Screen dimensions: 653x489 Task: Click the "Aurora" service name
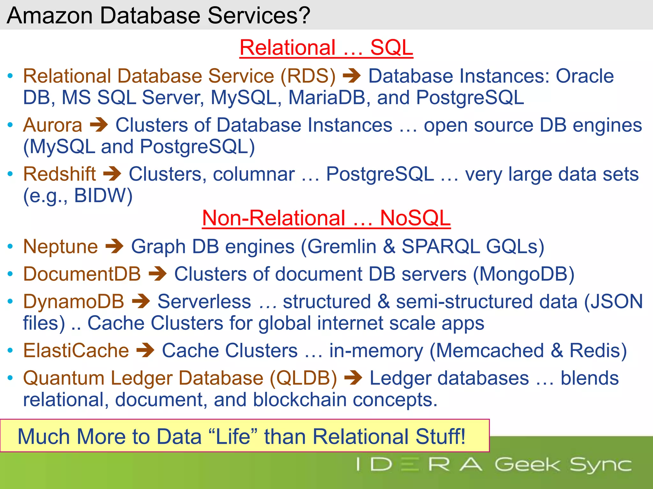point(53,125)
